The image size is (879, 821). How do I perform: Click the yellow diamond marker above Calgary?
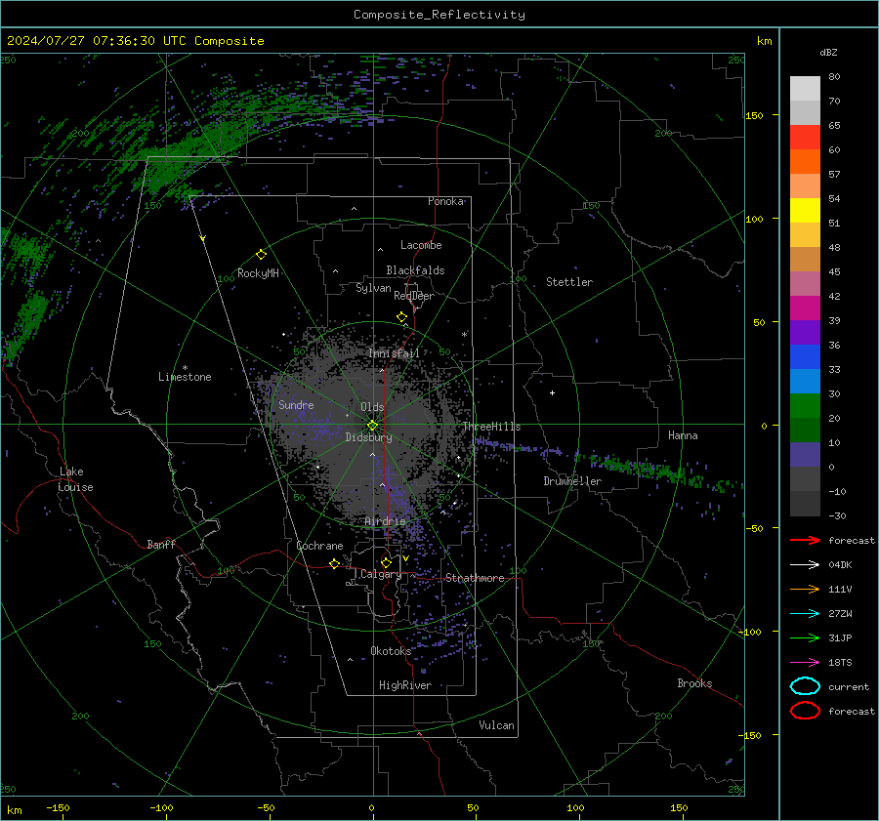pyautogui.click(x=386, y=562)
